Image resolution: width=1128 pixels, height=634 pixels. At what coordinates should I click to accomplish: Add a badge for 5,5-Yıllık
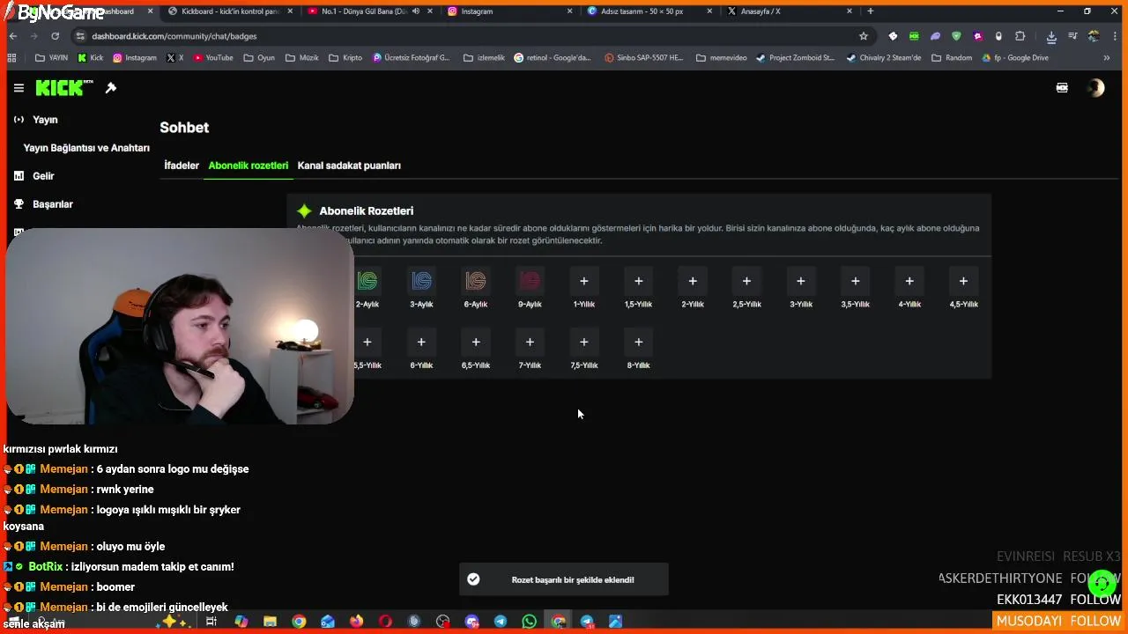coord(367,342)
